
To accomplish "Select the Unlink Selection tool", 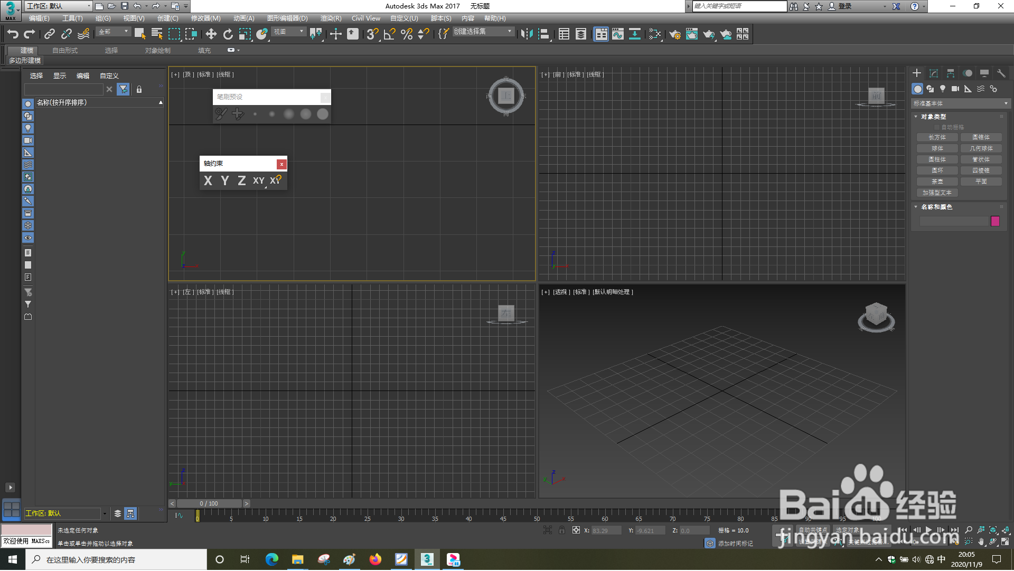I will point(67,34).
